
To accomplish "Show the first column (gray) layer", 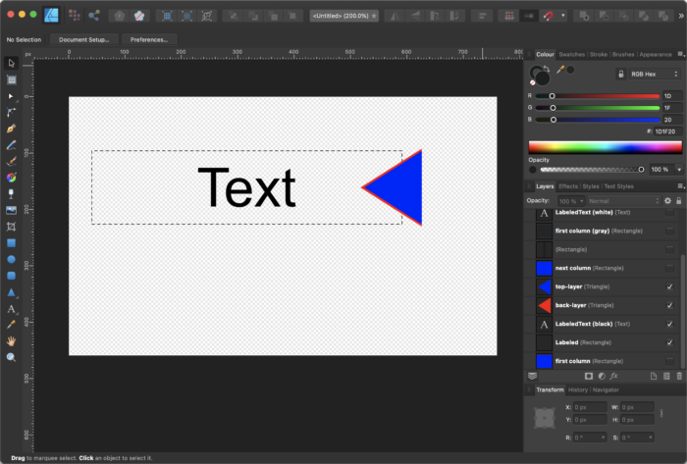I will click(669, 231).
